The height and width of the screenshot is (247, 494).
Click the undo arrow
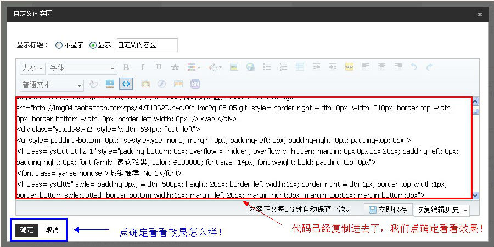pos(413,68)
